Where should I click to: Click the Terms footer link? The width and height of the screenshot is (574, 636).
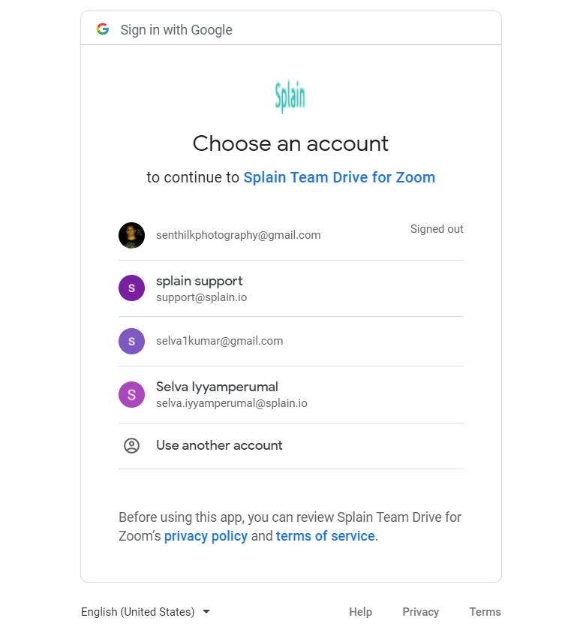pyautogui.click(x=485, y=612)
